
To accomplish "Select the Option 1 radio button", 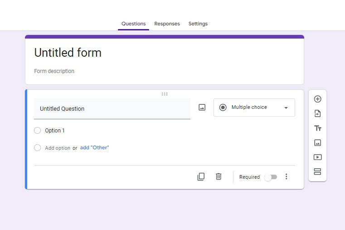I will [38, 131].
